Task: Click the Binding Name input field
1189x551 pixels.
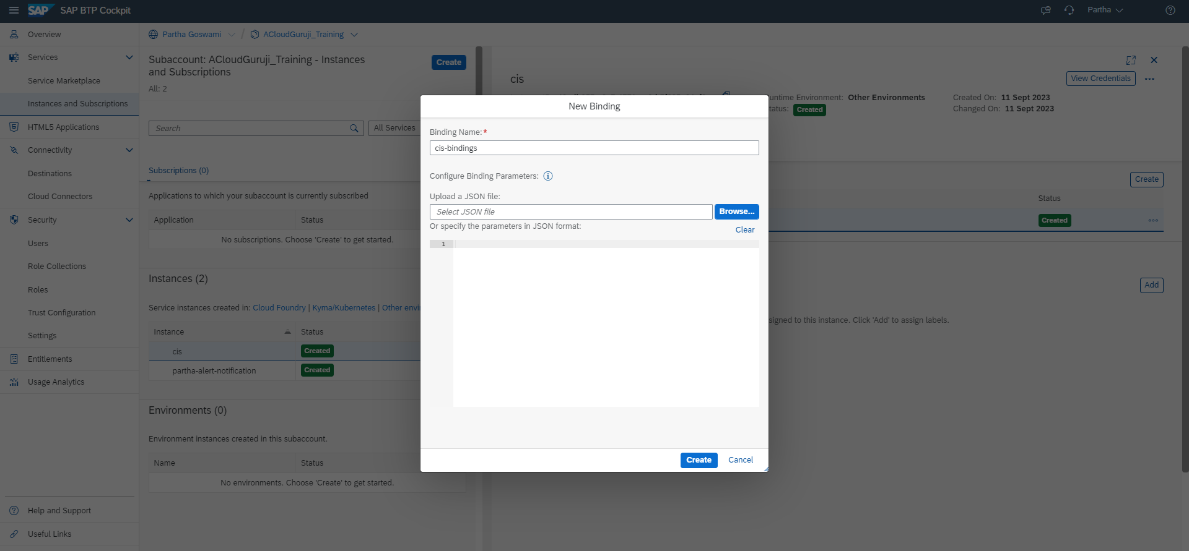Action: coord(594,148)
